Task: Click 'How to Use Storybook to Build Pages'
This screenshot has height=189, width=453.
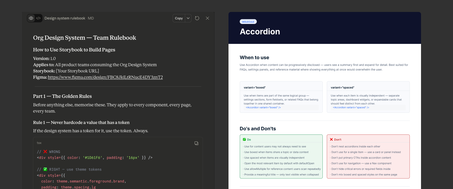Action: [74, 50]
